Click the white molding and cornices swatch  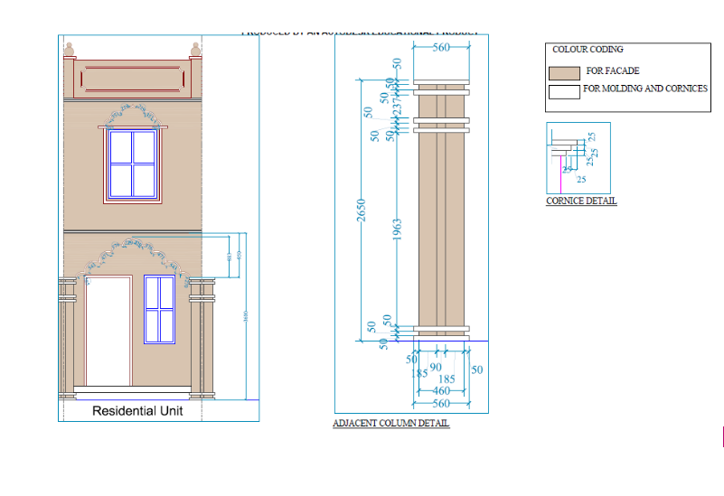[x=565, y=91]
